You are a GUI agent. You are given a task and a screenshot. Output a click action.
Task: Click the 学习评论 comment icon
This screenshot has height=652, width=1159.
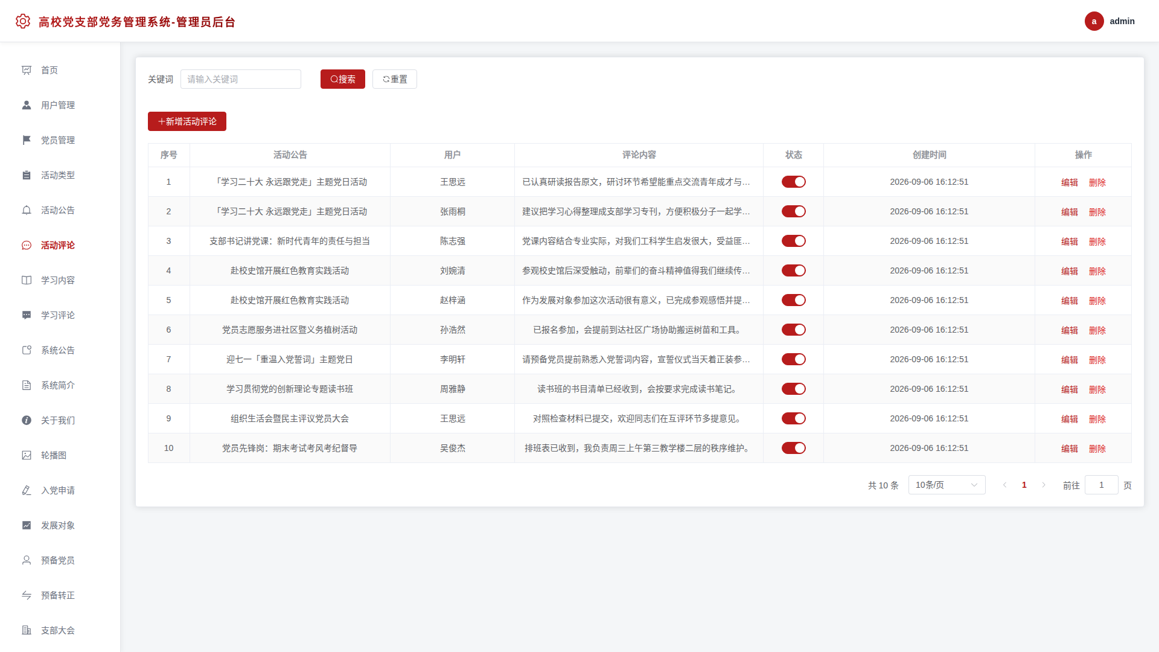(27, 315)
